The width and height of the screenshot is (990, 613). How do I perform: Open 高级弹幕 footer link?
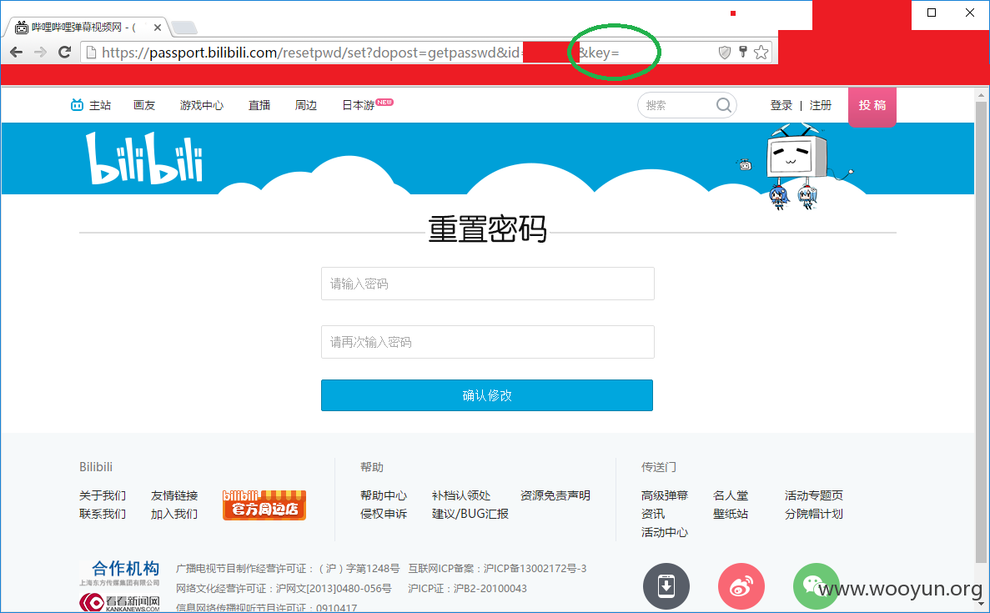tap(665, 495)
